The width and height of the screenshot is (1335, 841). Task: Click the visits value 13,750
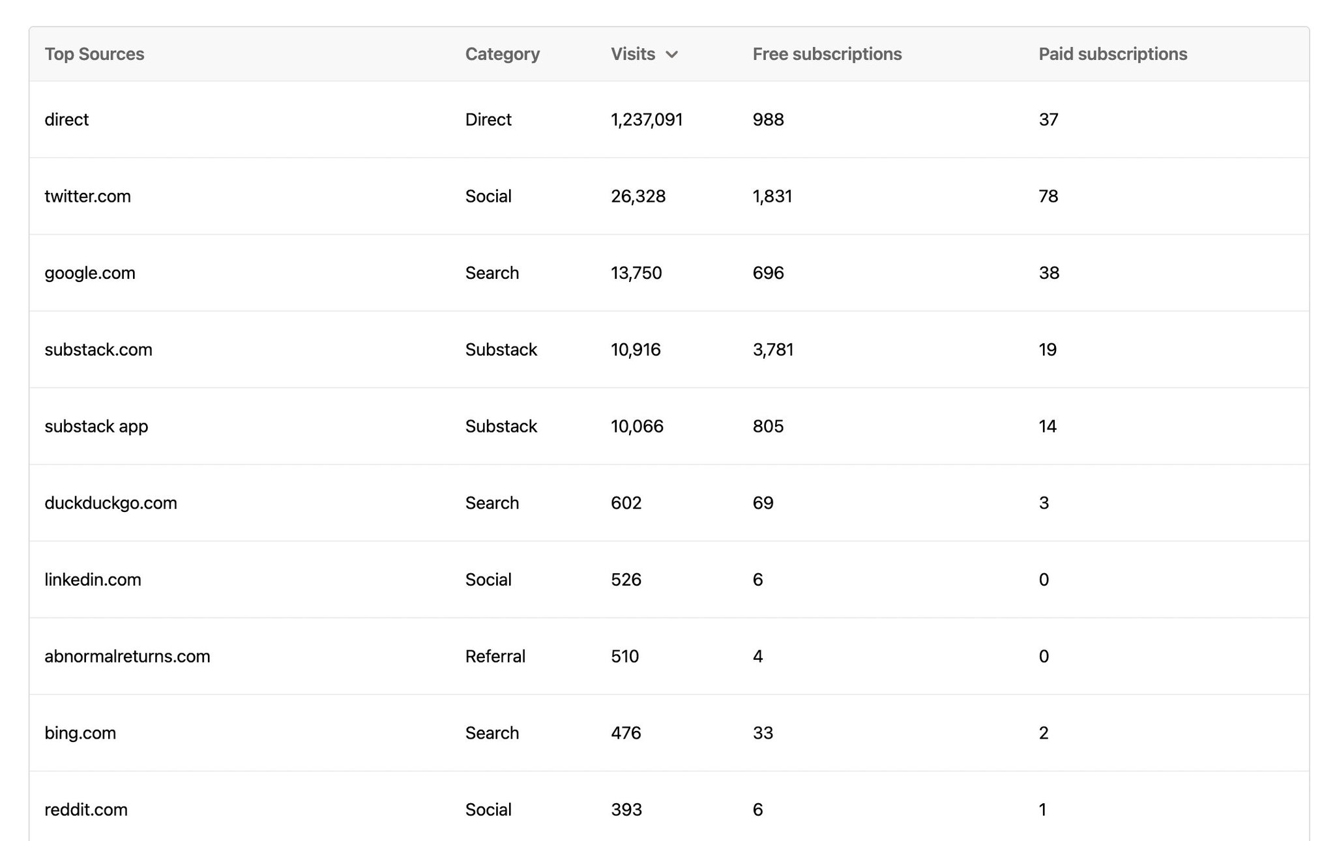636,274
